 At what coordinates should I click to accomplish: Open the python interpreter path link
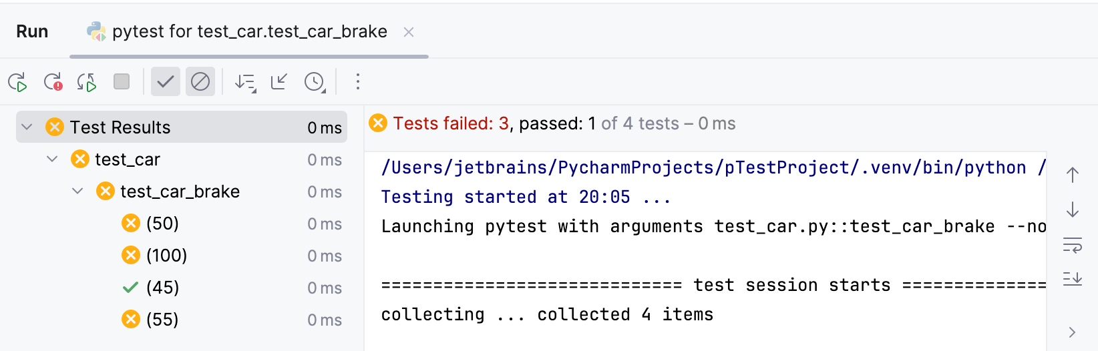click(x=703, y=167)
